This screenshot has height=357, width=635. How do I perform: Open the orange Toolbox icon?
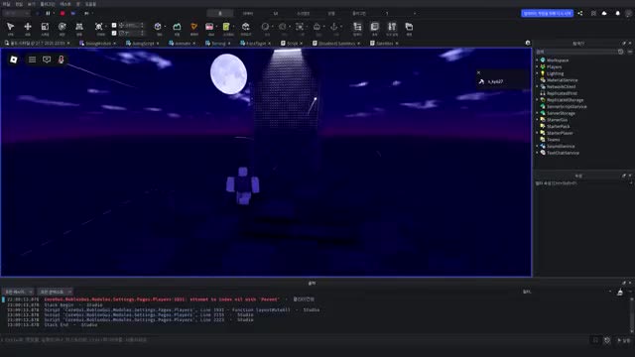194,27
